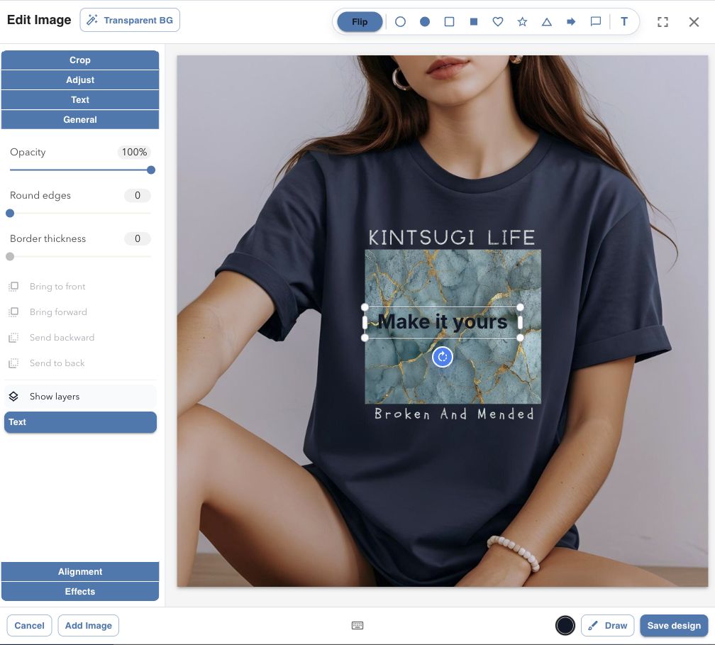Click the Border thickness slider handle

coord(10,257)
